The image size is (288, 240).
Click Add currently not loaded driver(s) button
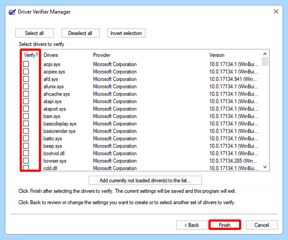pos(145,180)
